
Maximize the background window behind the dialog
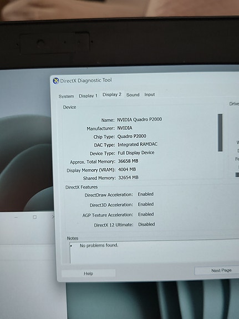click(x=35, y=217)
